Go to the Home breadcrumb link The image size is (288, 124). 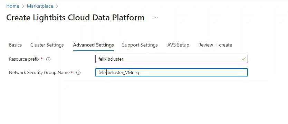[13, 6]
